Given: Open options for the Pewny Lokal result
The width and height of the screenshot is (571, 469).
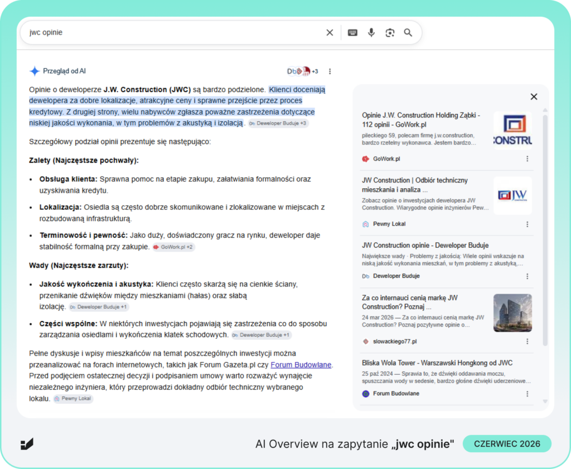Looking at the screenshot, I should coord(528,224).
